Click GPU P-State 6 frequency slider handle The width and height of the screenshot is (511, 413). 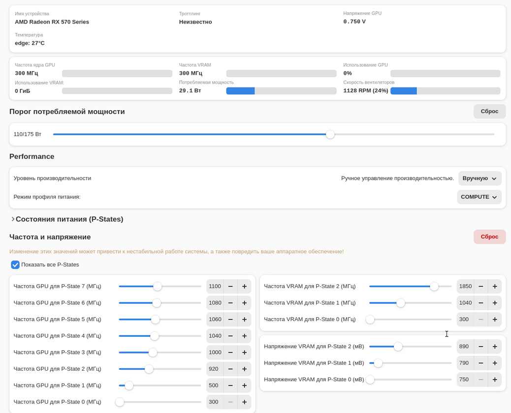157,303
